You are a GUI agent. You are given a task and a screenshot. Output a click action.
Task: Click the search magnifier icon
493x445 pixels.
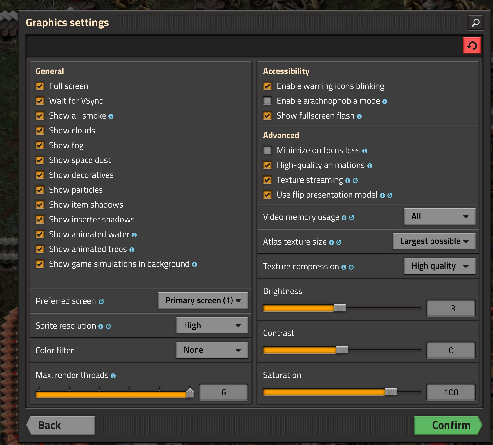(475, 23)
